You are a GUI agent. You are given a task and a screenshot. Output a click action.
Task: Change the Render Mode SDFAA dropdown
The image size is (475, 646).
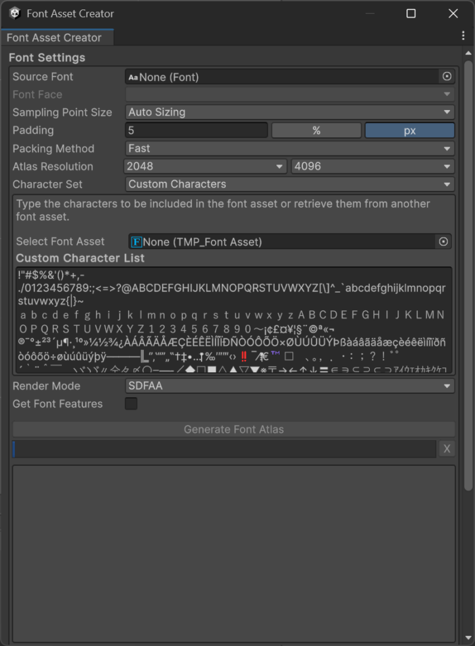coord(290,387)
